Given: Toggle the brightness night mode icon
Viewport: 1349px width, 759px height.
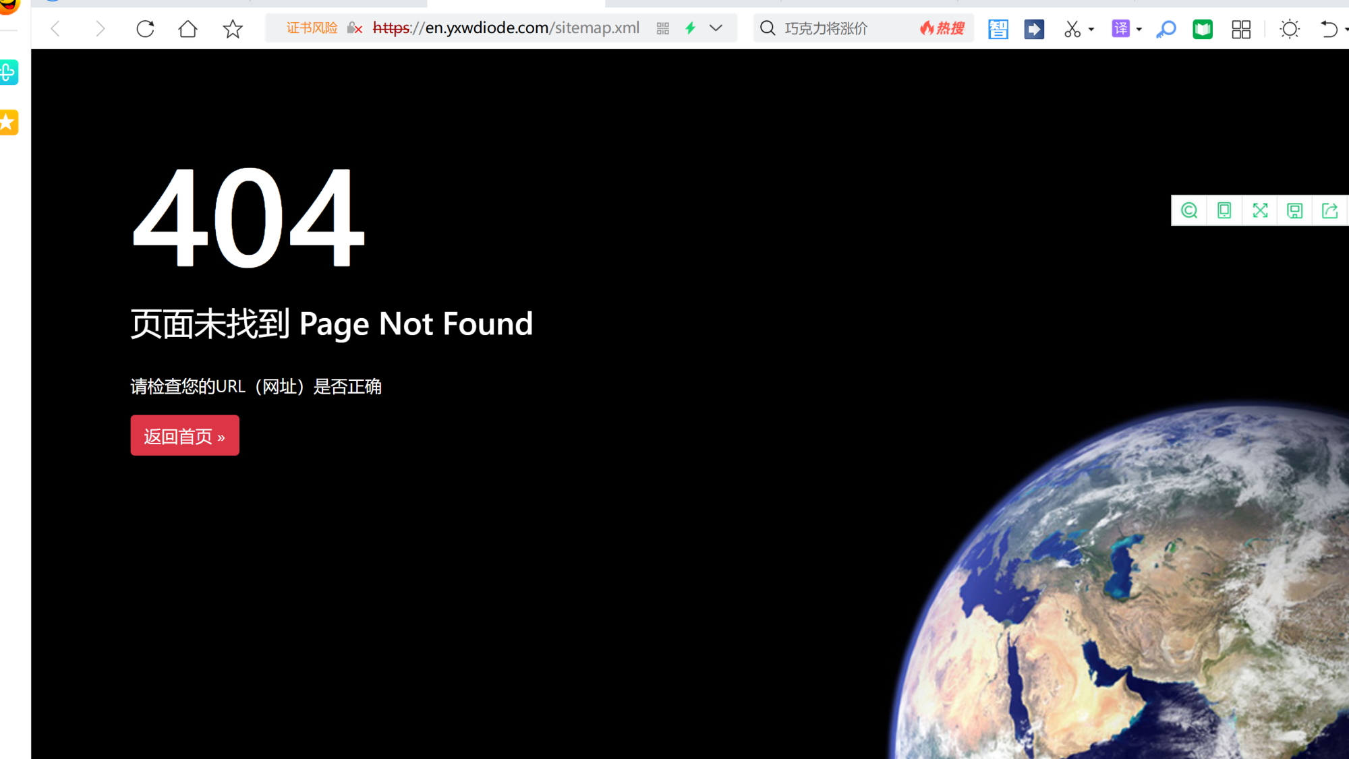Looking at the screenshot, I should tap(1290, 29).
